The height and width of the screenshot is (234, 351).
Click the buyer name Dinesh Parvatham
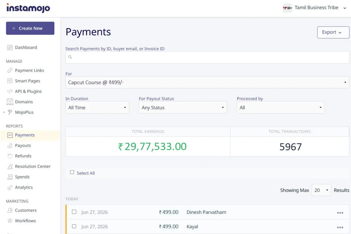(206, 212)
